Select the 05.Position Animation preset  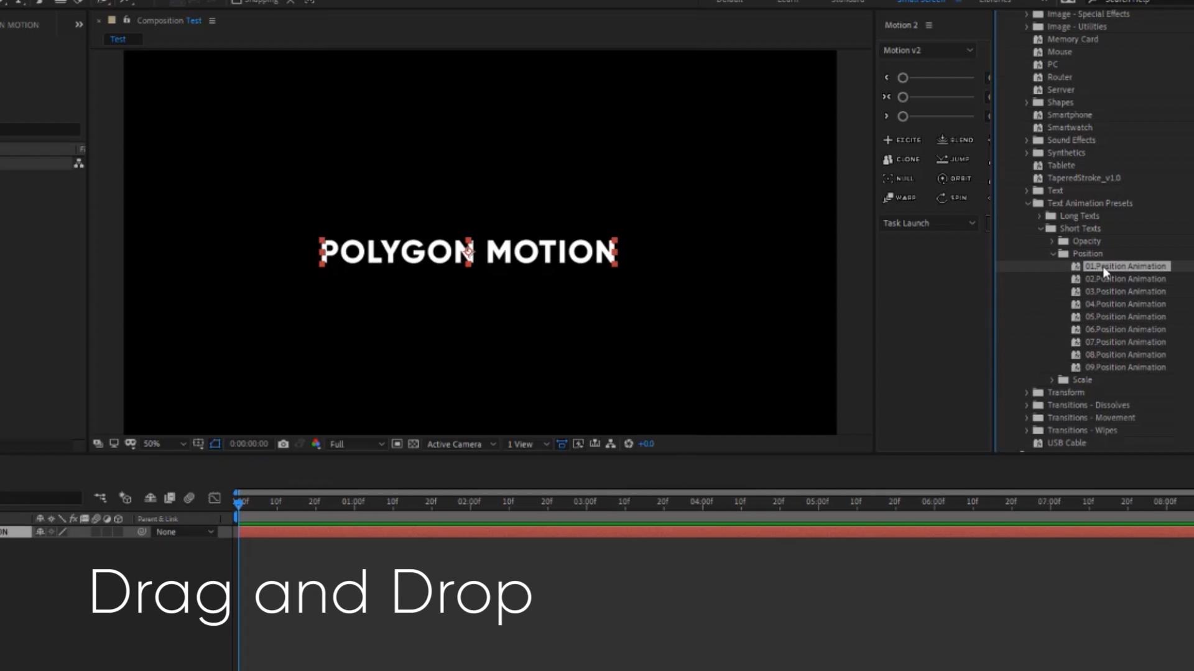tap(1126, 317)
